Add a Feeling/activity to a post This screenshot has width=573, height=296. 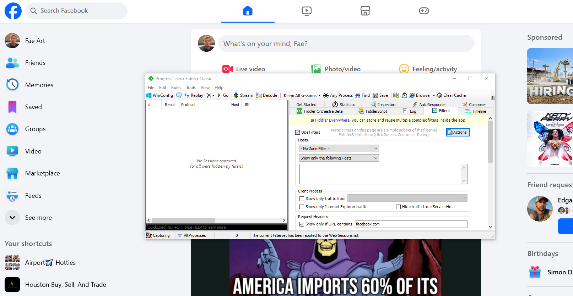428,69
